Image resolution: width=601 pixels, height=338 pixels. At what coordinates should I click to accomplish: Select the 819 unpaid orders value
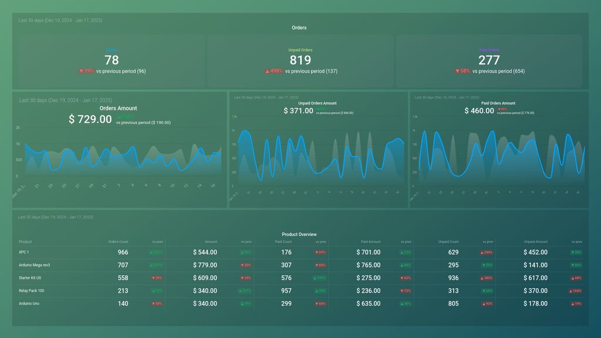point(300,60)
